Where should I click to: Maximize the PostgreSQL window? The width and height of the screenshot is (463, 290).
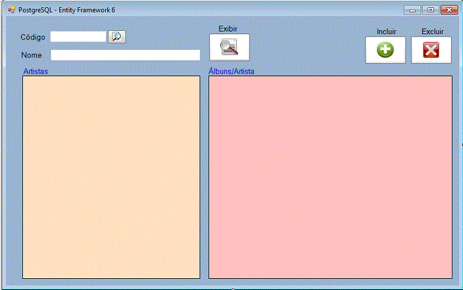431,10
